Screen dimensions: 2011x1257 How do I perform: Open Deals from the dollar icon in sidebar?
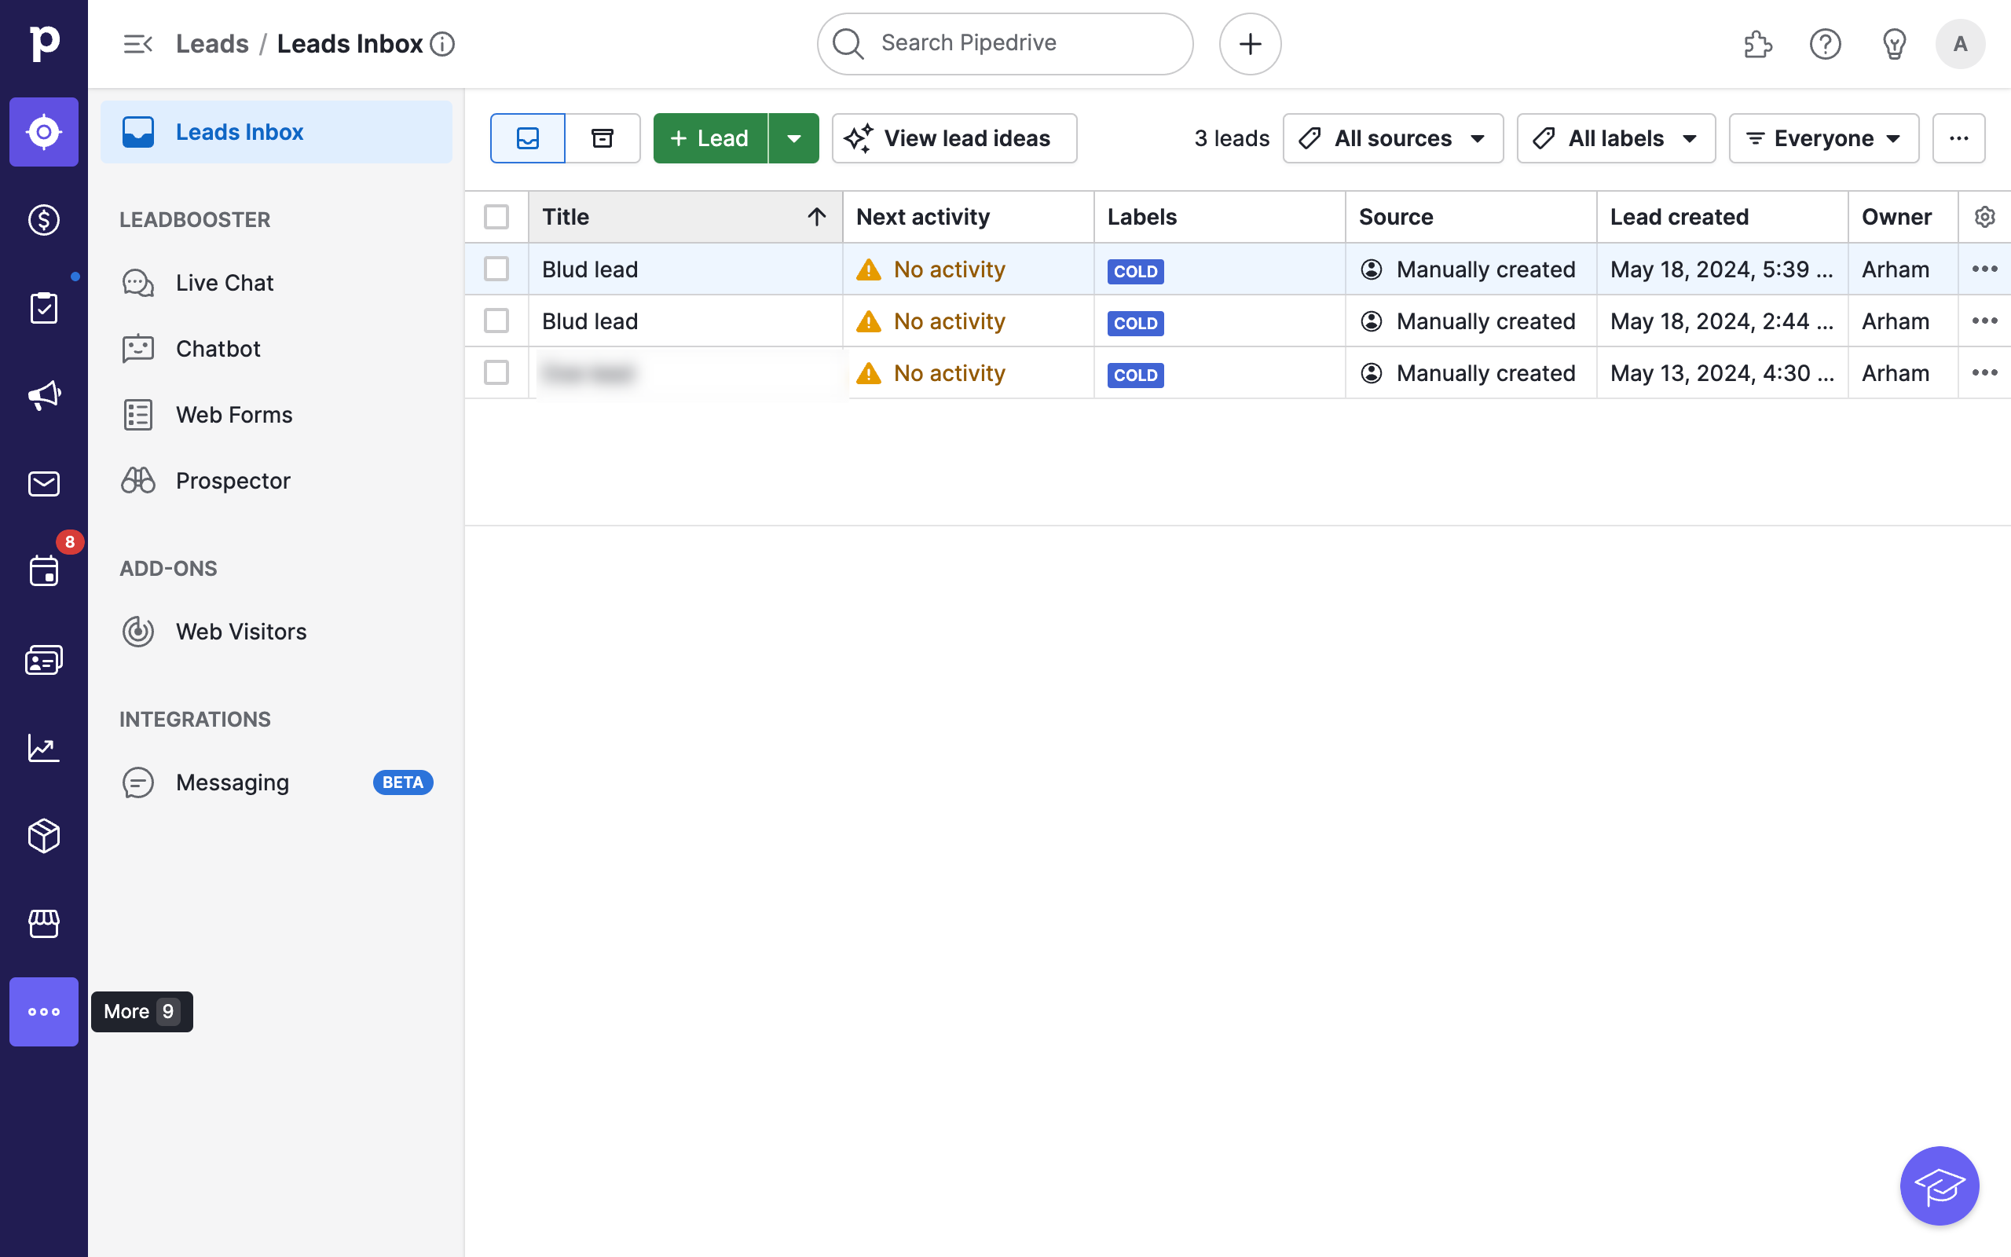tap(43, 219)
